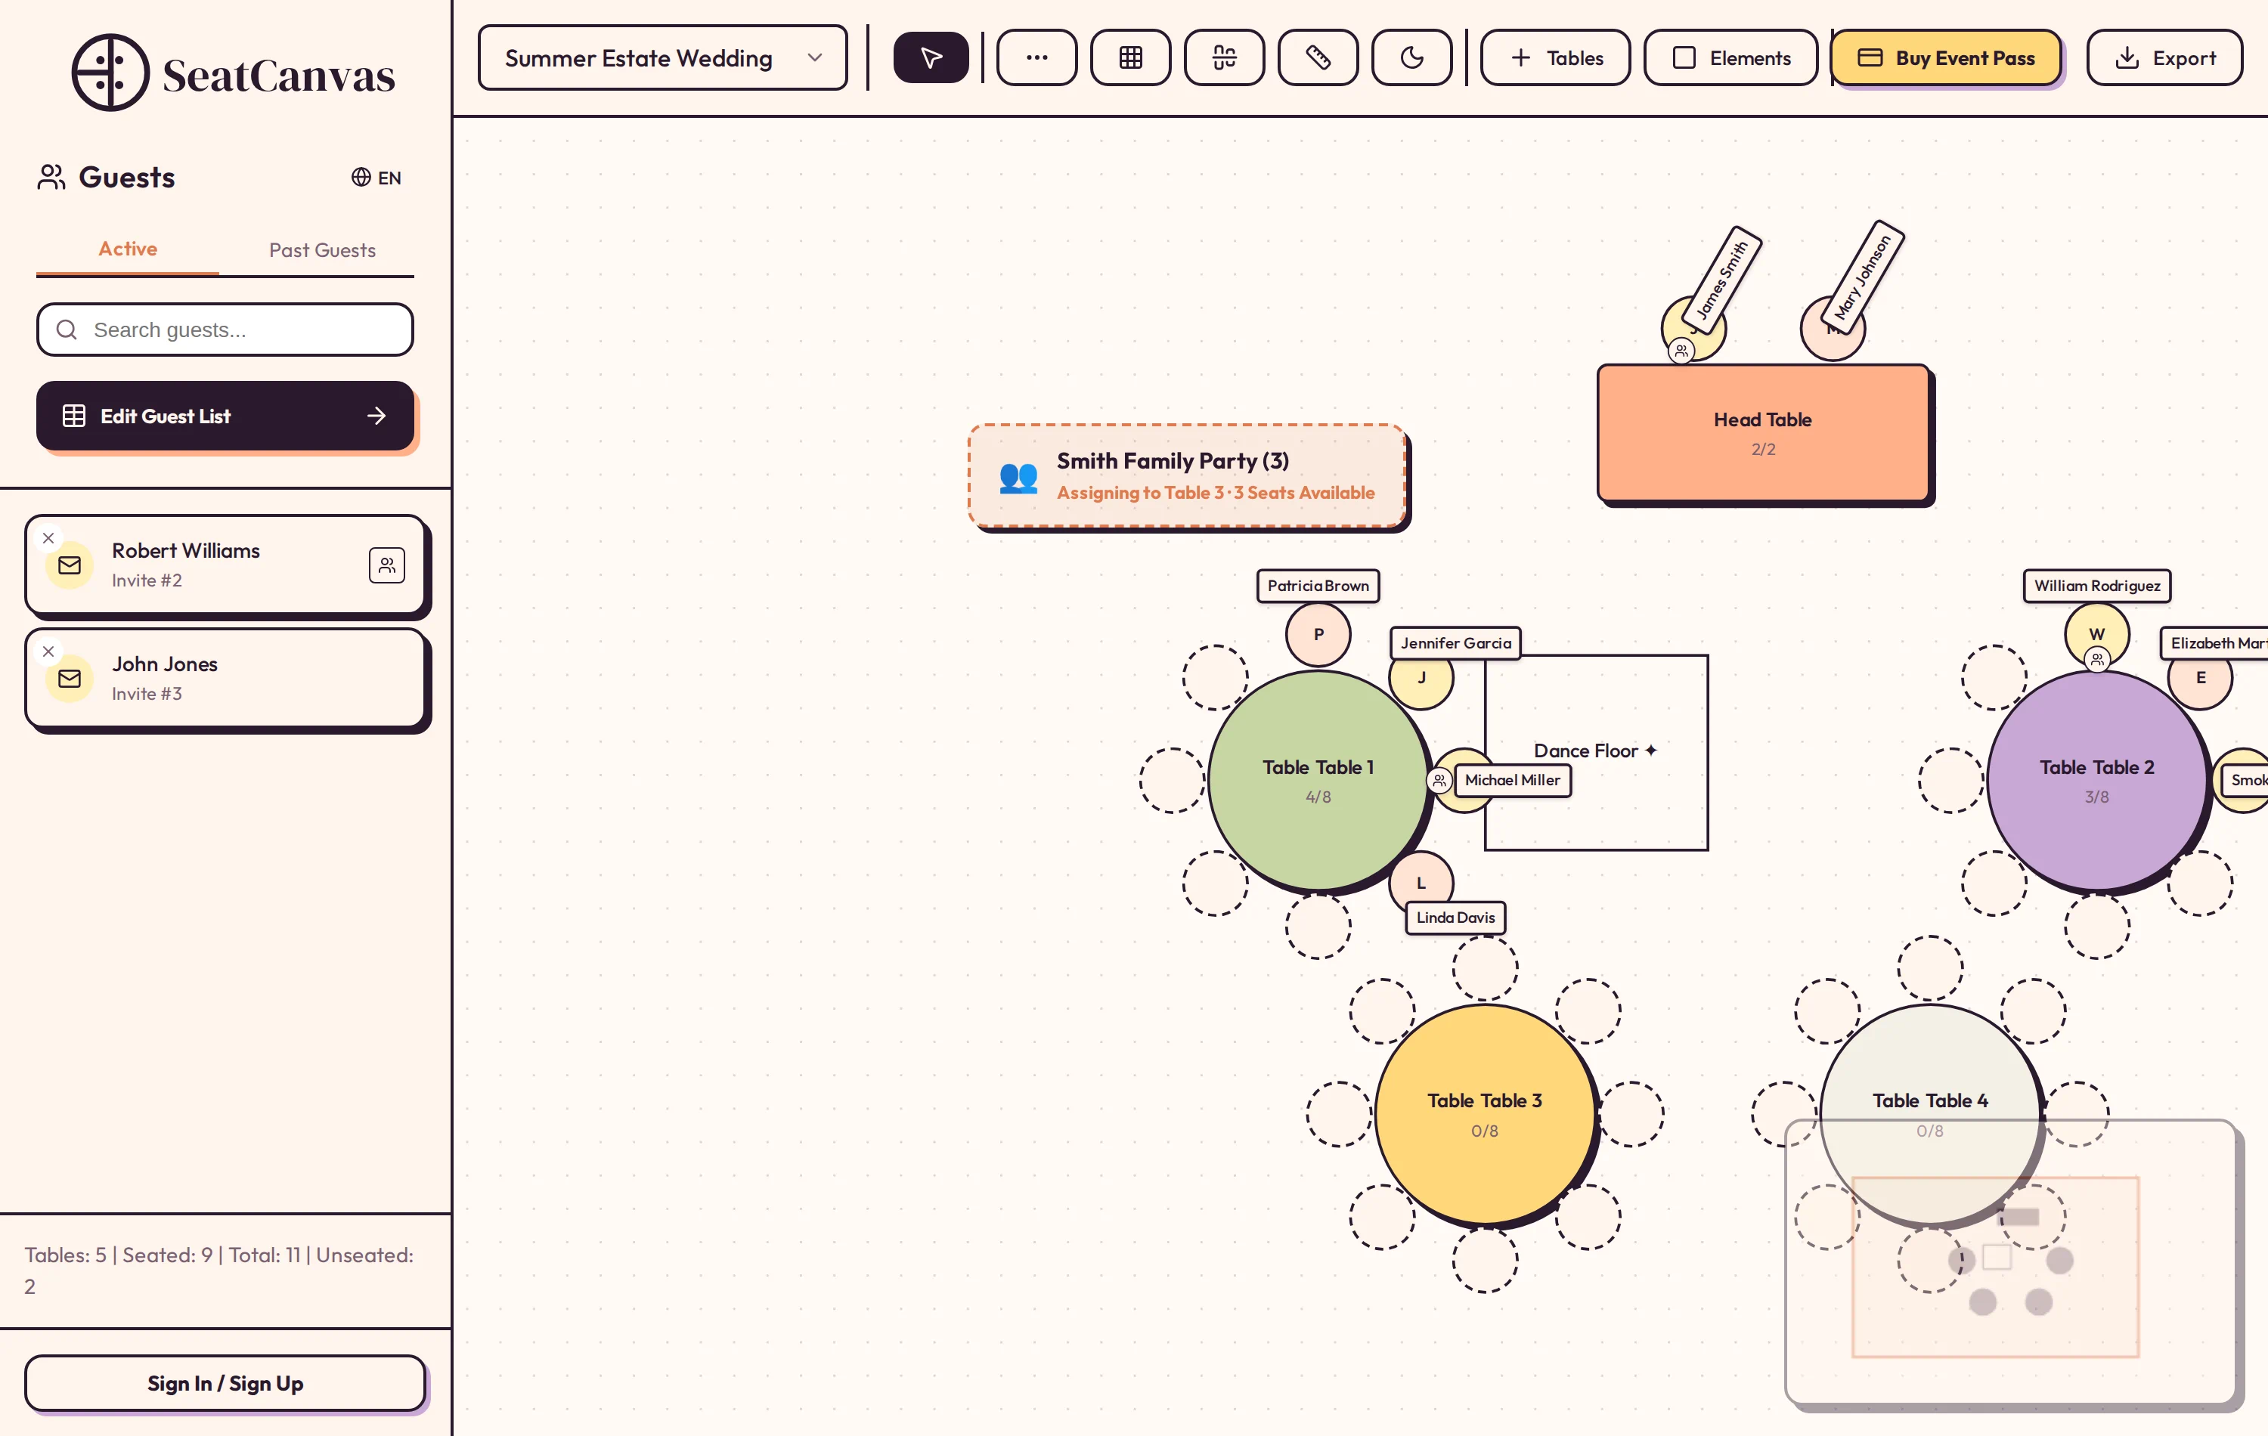Open the three-dot more options menu
The image size is (2268, 1436).
[1036, 57]
